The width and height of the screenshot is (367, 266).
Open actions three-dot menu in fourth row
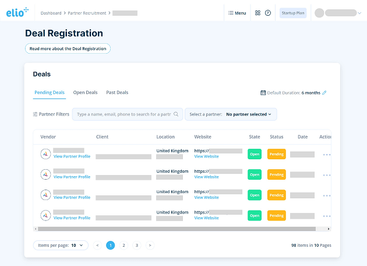(327, 216)
